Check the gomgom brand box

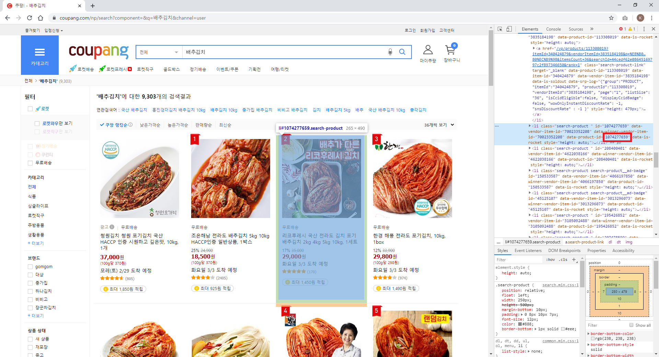tap(30, 267)
